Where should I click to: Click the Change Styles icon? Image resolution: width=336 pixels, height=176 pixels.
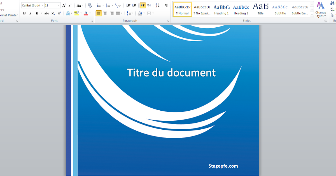(321, 9)
